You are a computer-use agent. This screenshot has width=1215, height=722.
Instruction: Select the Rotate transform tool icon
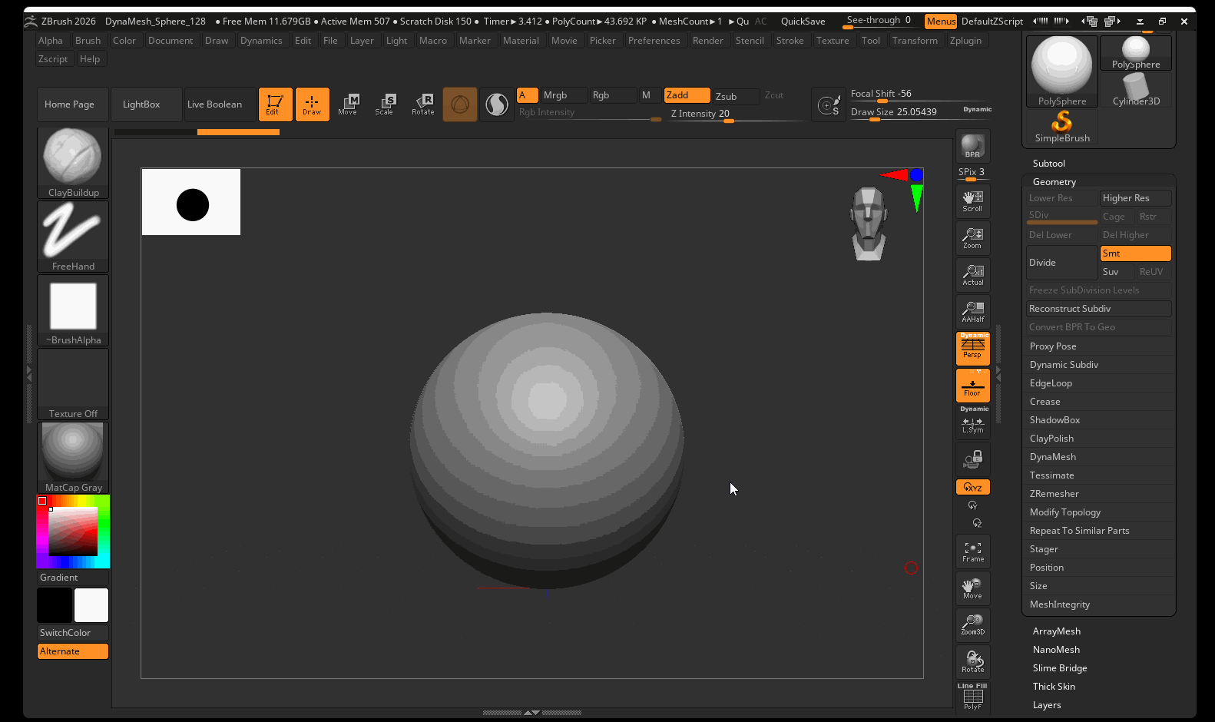422,104
